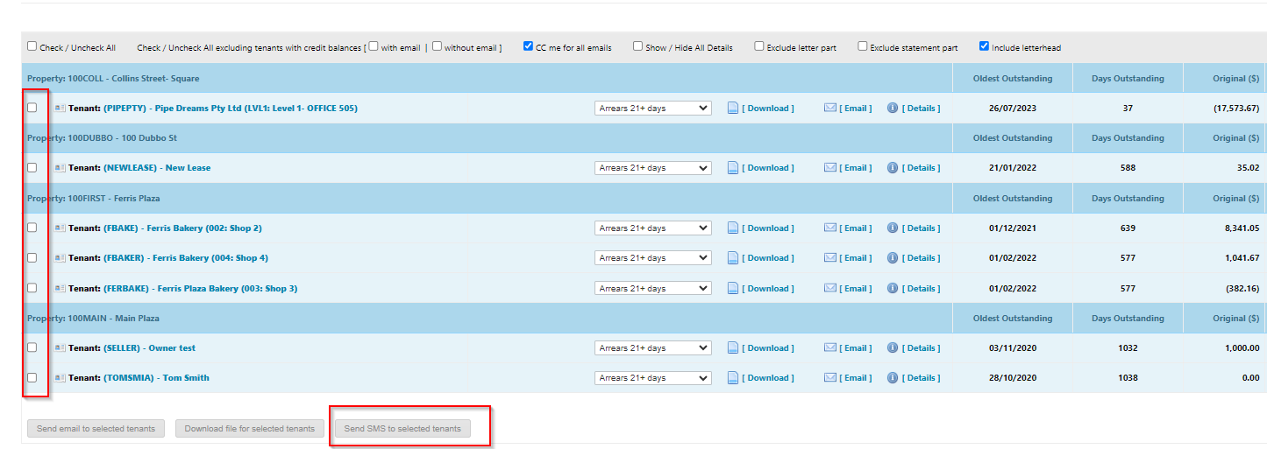Select checkbox for Pipe Dreams Pty Ltd tenant
This screenshot has width=1267, height=449.
(x=32, y=108)
